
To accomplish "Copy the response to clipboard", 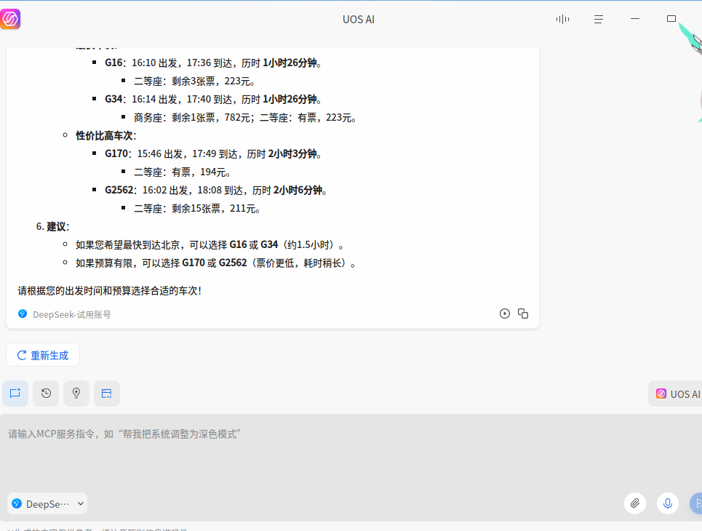I will (523, 314).
